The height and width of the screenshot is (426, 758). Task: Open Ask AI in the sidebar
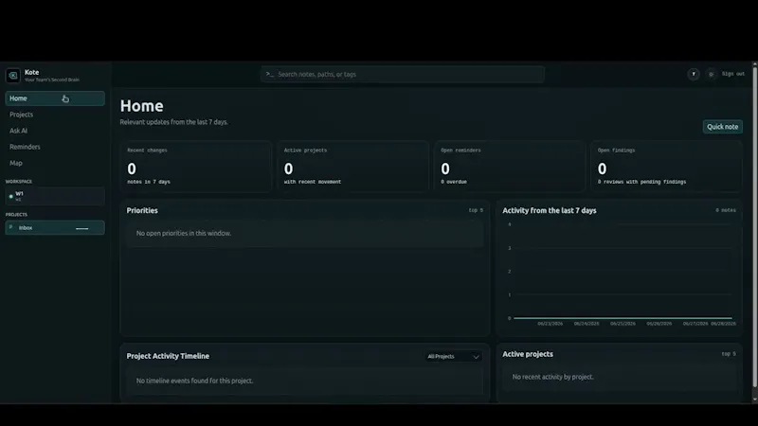pyautogui.click(x=55, y=131)
